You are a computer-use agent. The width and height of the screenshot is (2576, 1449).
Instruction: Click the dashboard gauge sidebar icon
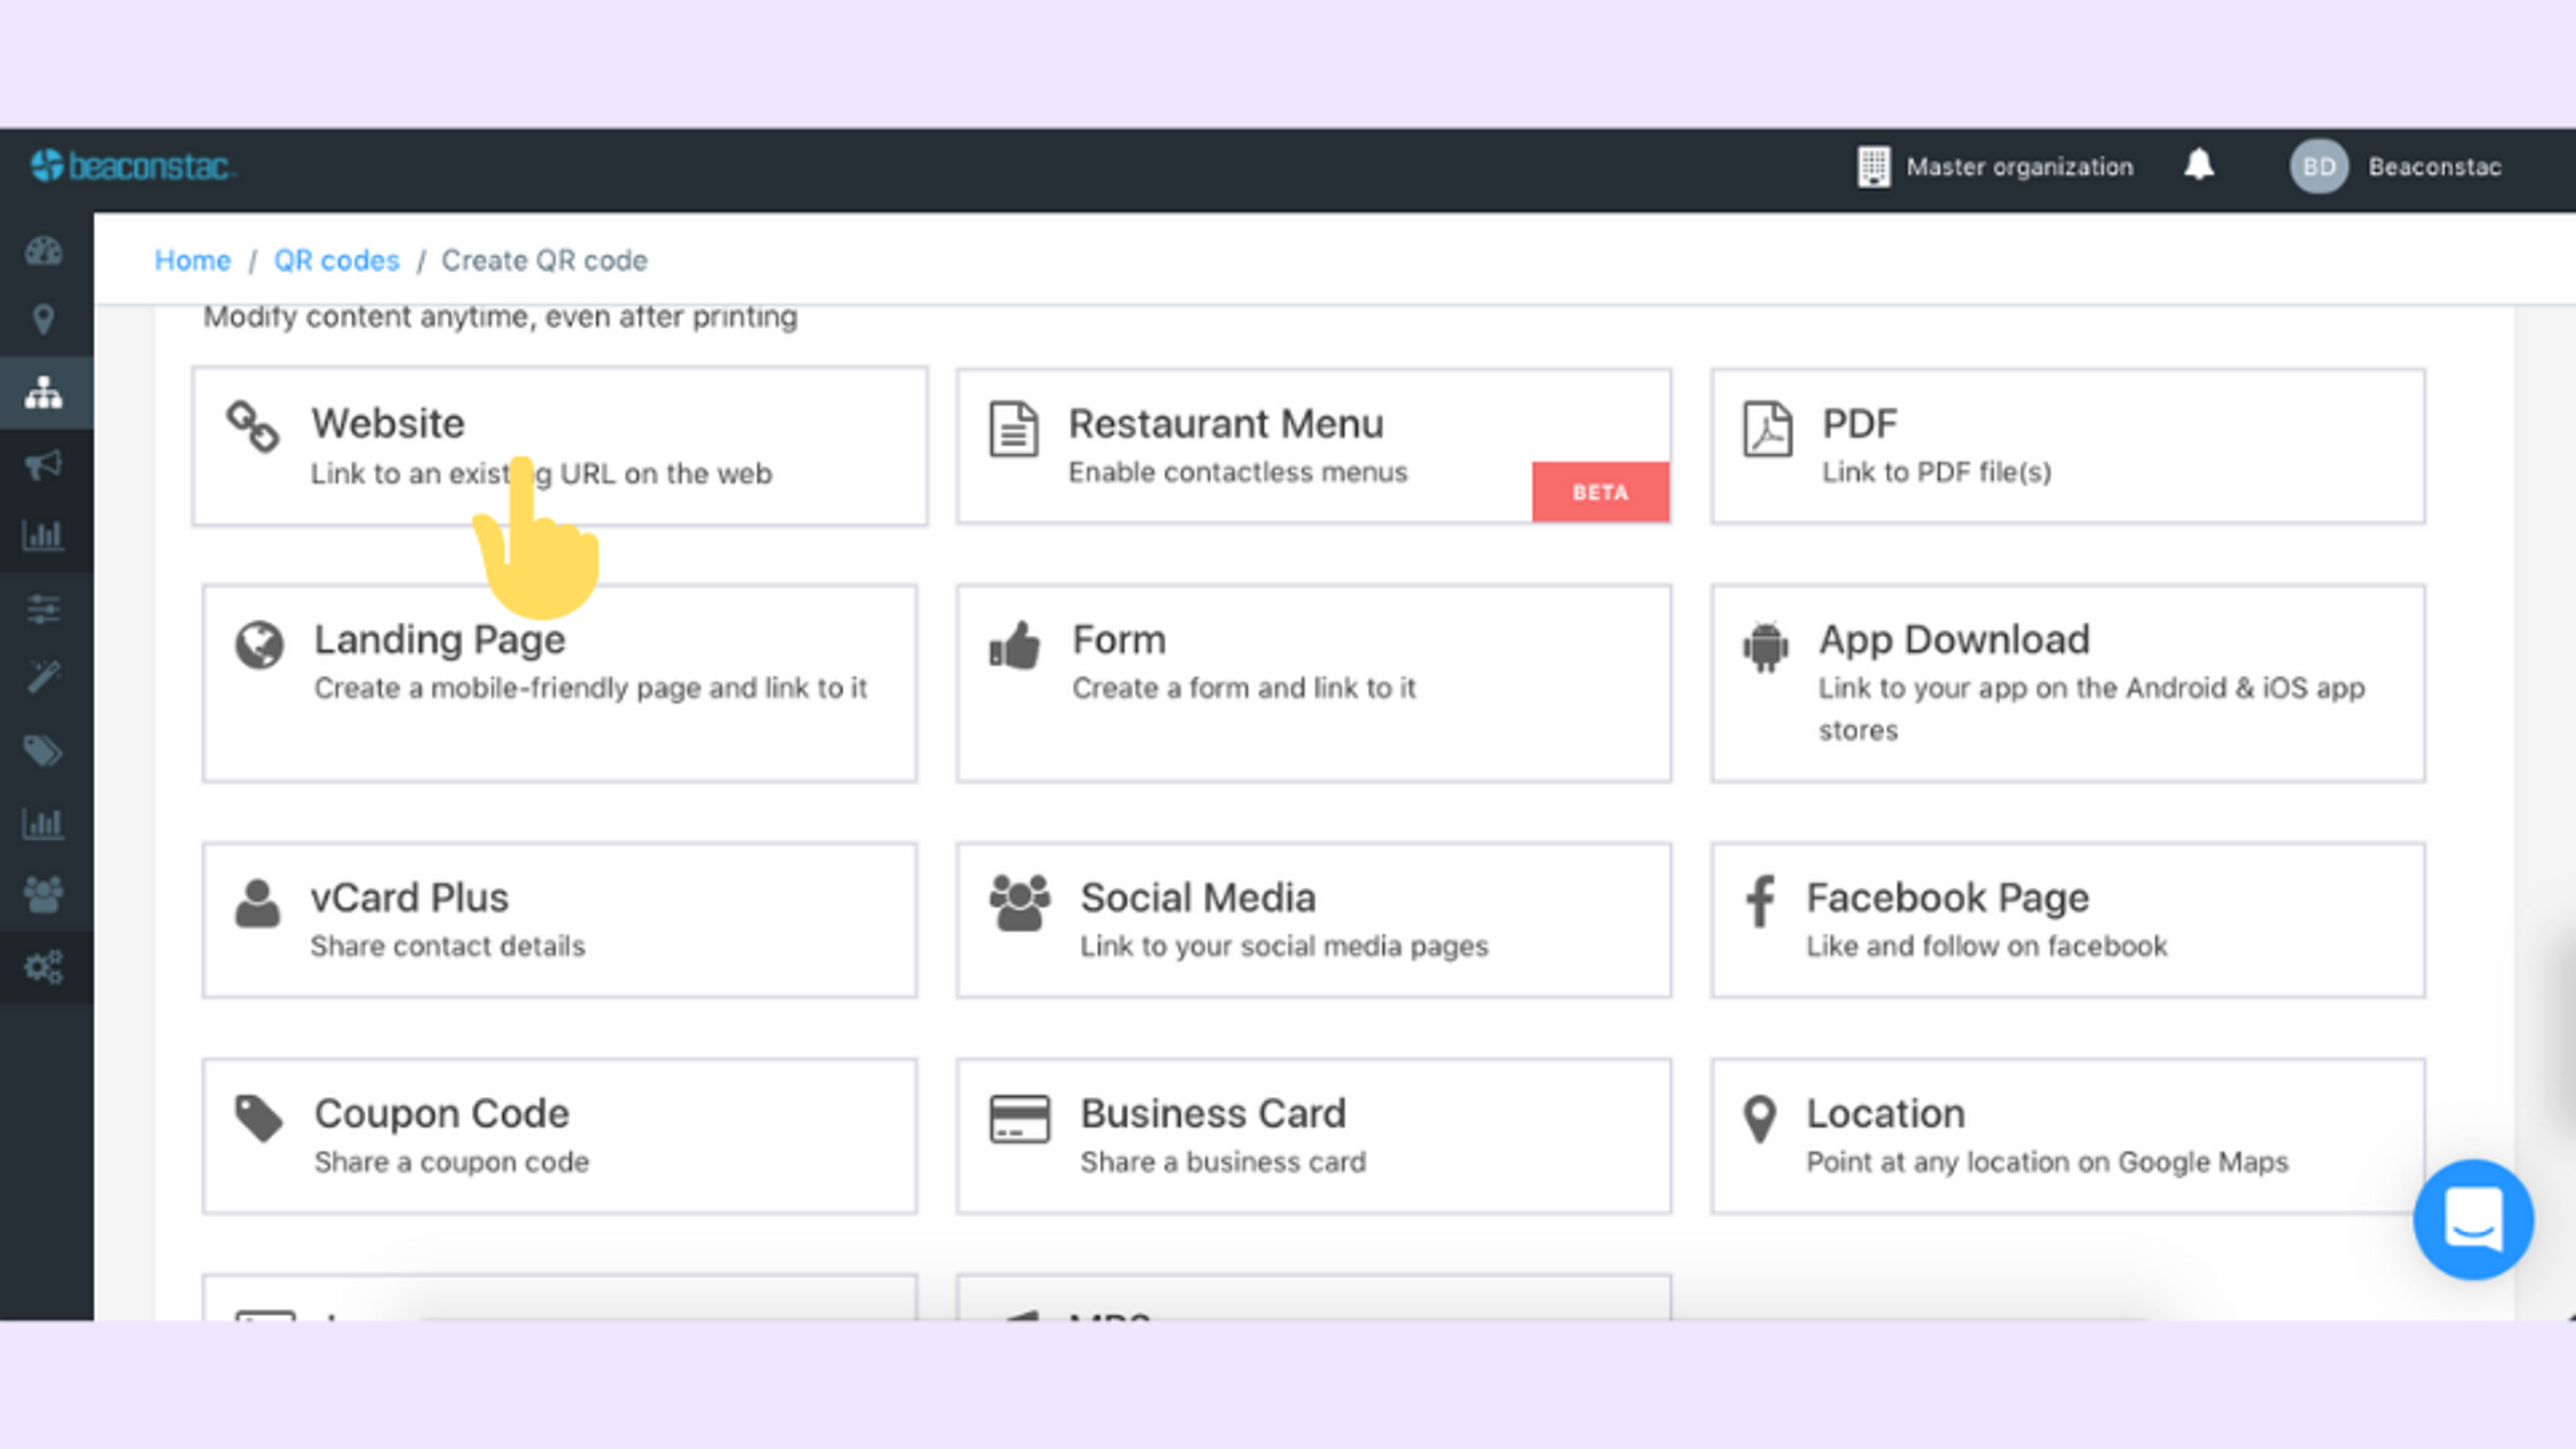coord(43,251)
